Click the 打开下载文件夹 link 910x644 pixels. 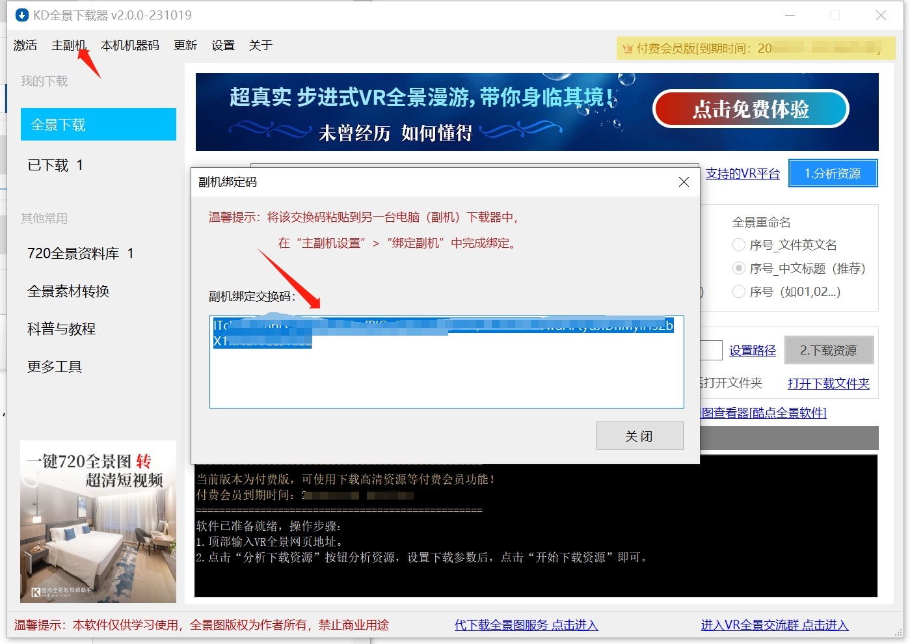coord(829,384)
